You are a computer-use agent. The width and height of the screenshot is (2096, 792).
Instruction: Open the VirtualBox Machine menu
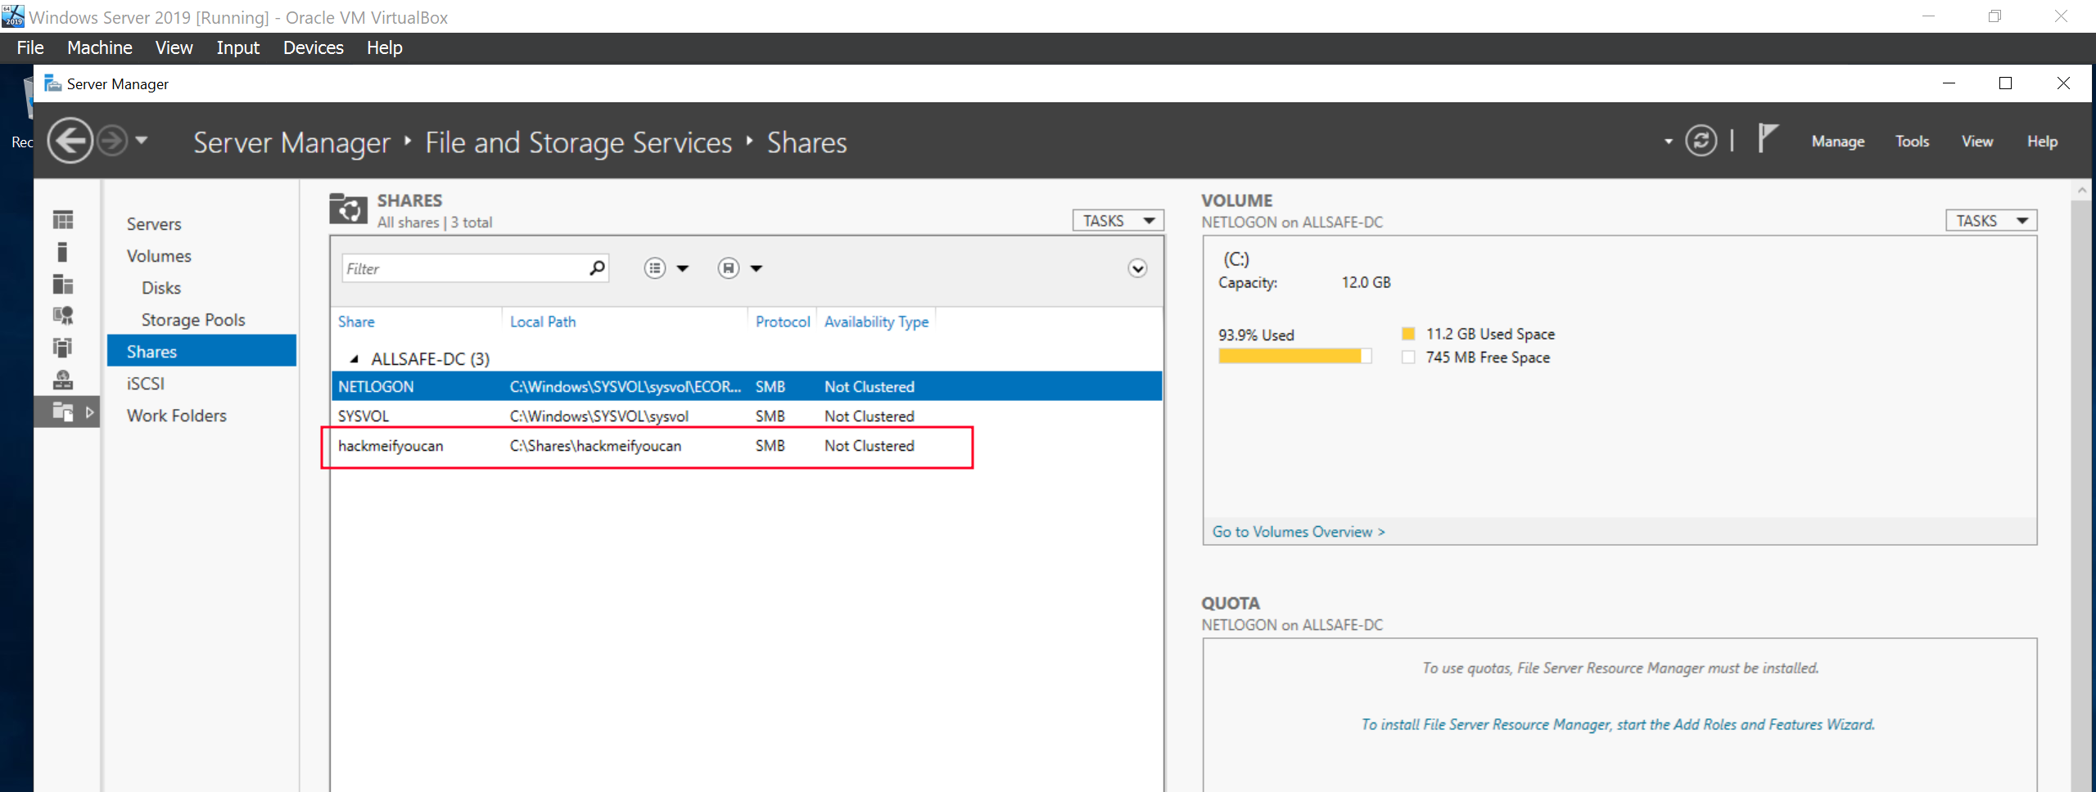(99, 47)
